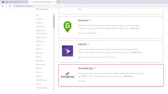Select Audio category
Viewport: 168px width, 94px height.
(38, 45)
